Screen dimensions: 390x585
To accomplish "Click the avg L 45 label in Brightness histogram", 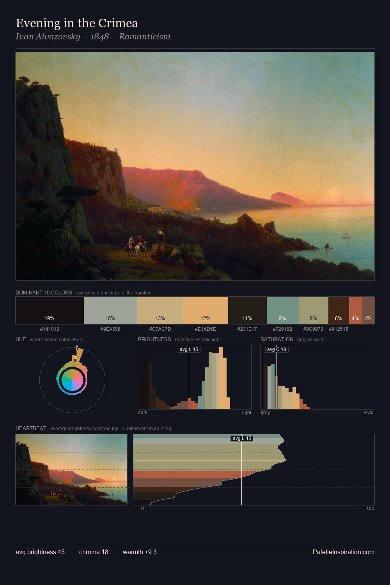I will [x=189, y=349].
